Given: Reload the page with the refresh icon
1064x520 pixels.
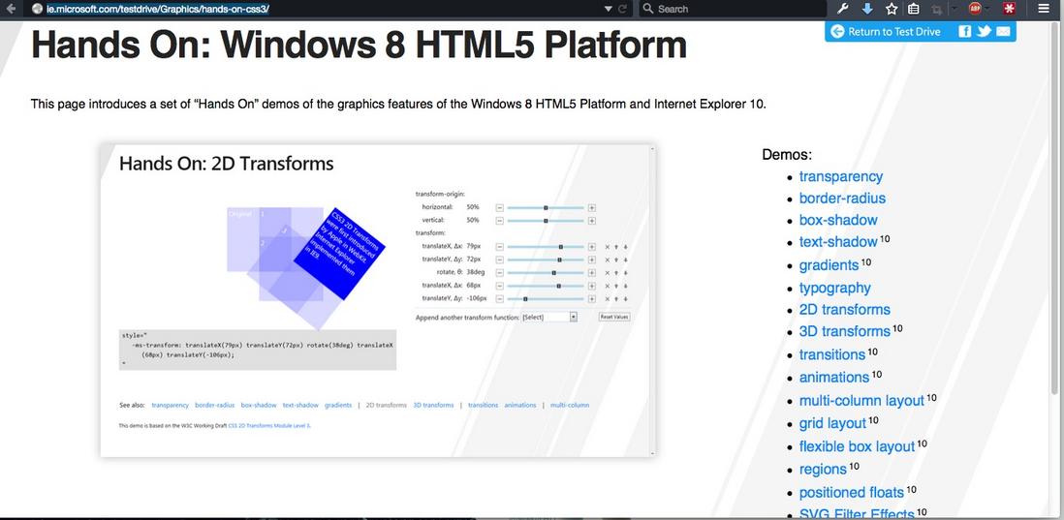Looking at the screenshot, I should tap(623, 9).
